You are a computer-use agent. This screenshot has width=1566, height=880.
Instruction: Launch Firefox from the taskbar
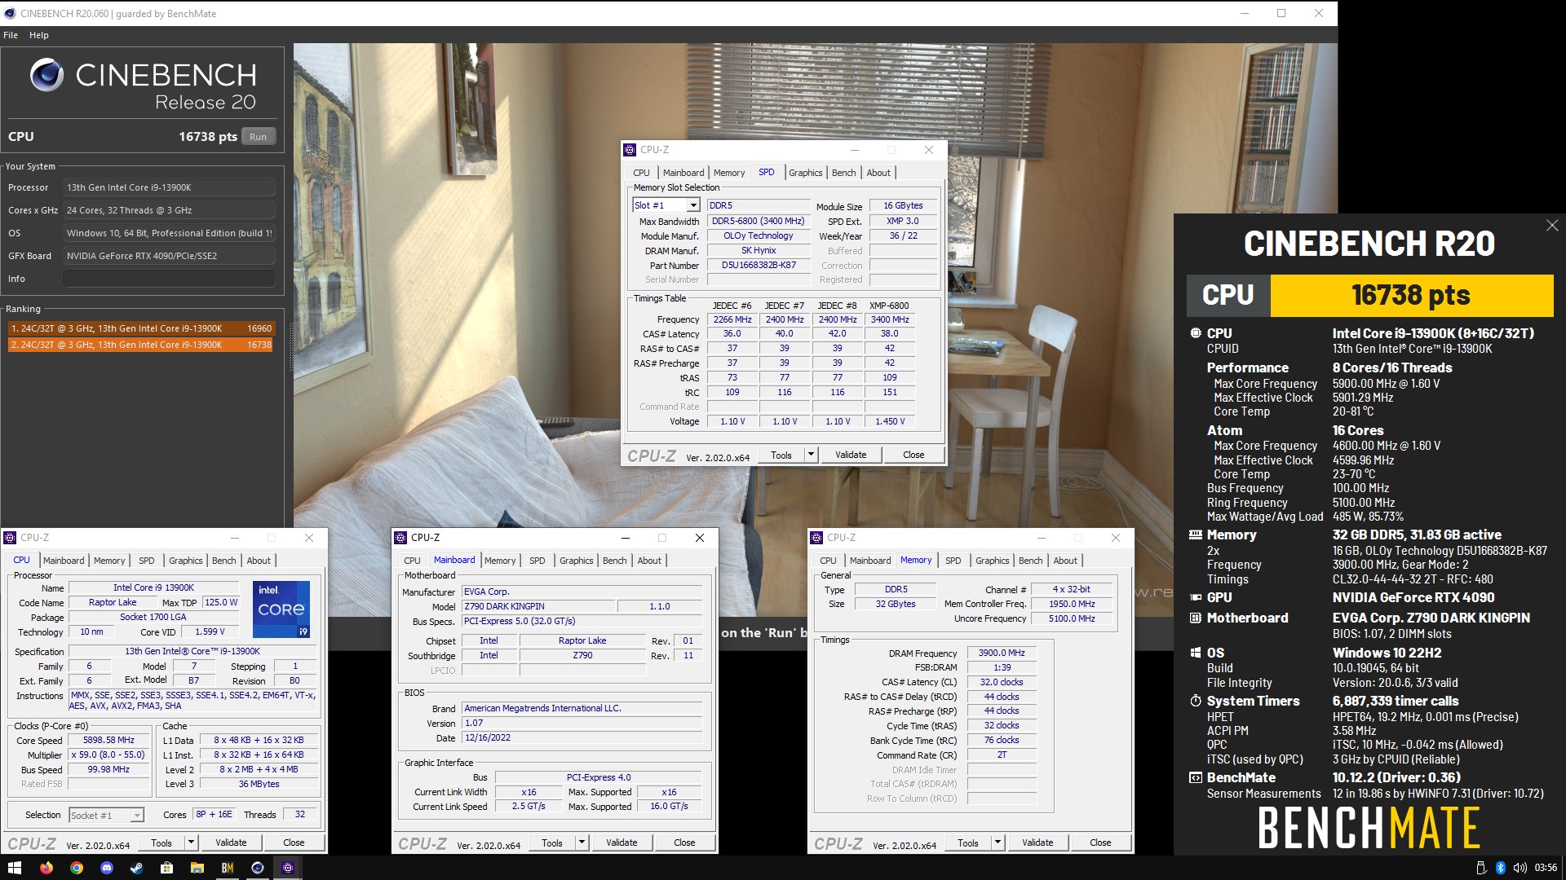(46, 868)
